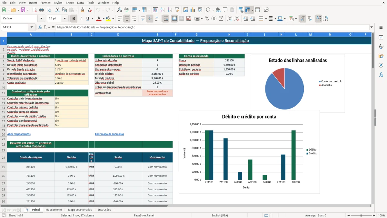Apply the red font color swatch
387x218 pixels.
(99, 19)
